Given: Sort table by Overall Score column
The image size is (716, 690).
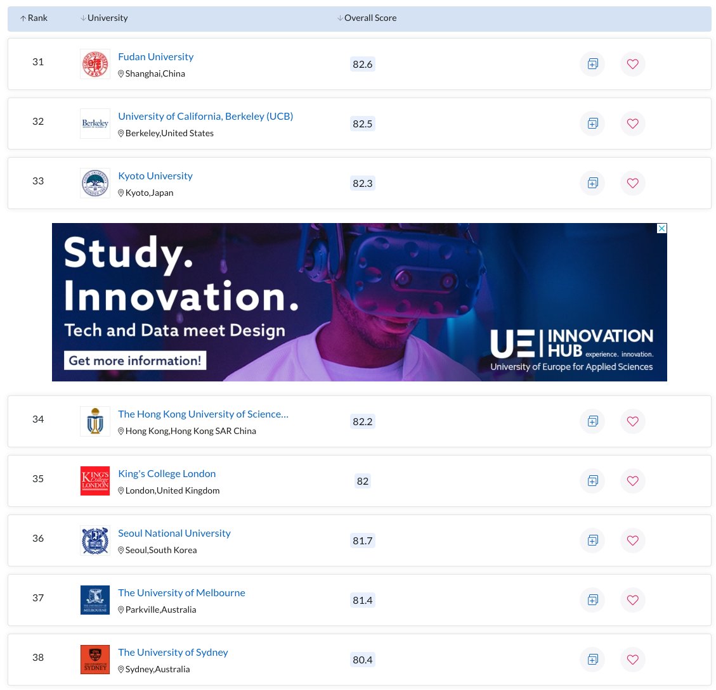Looking at the screenshot, I should [x=367, y=18].
